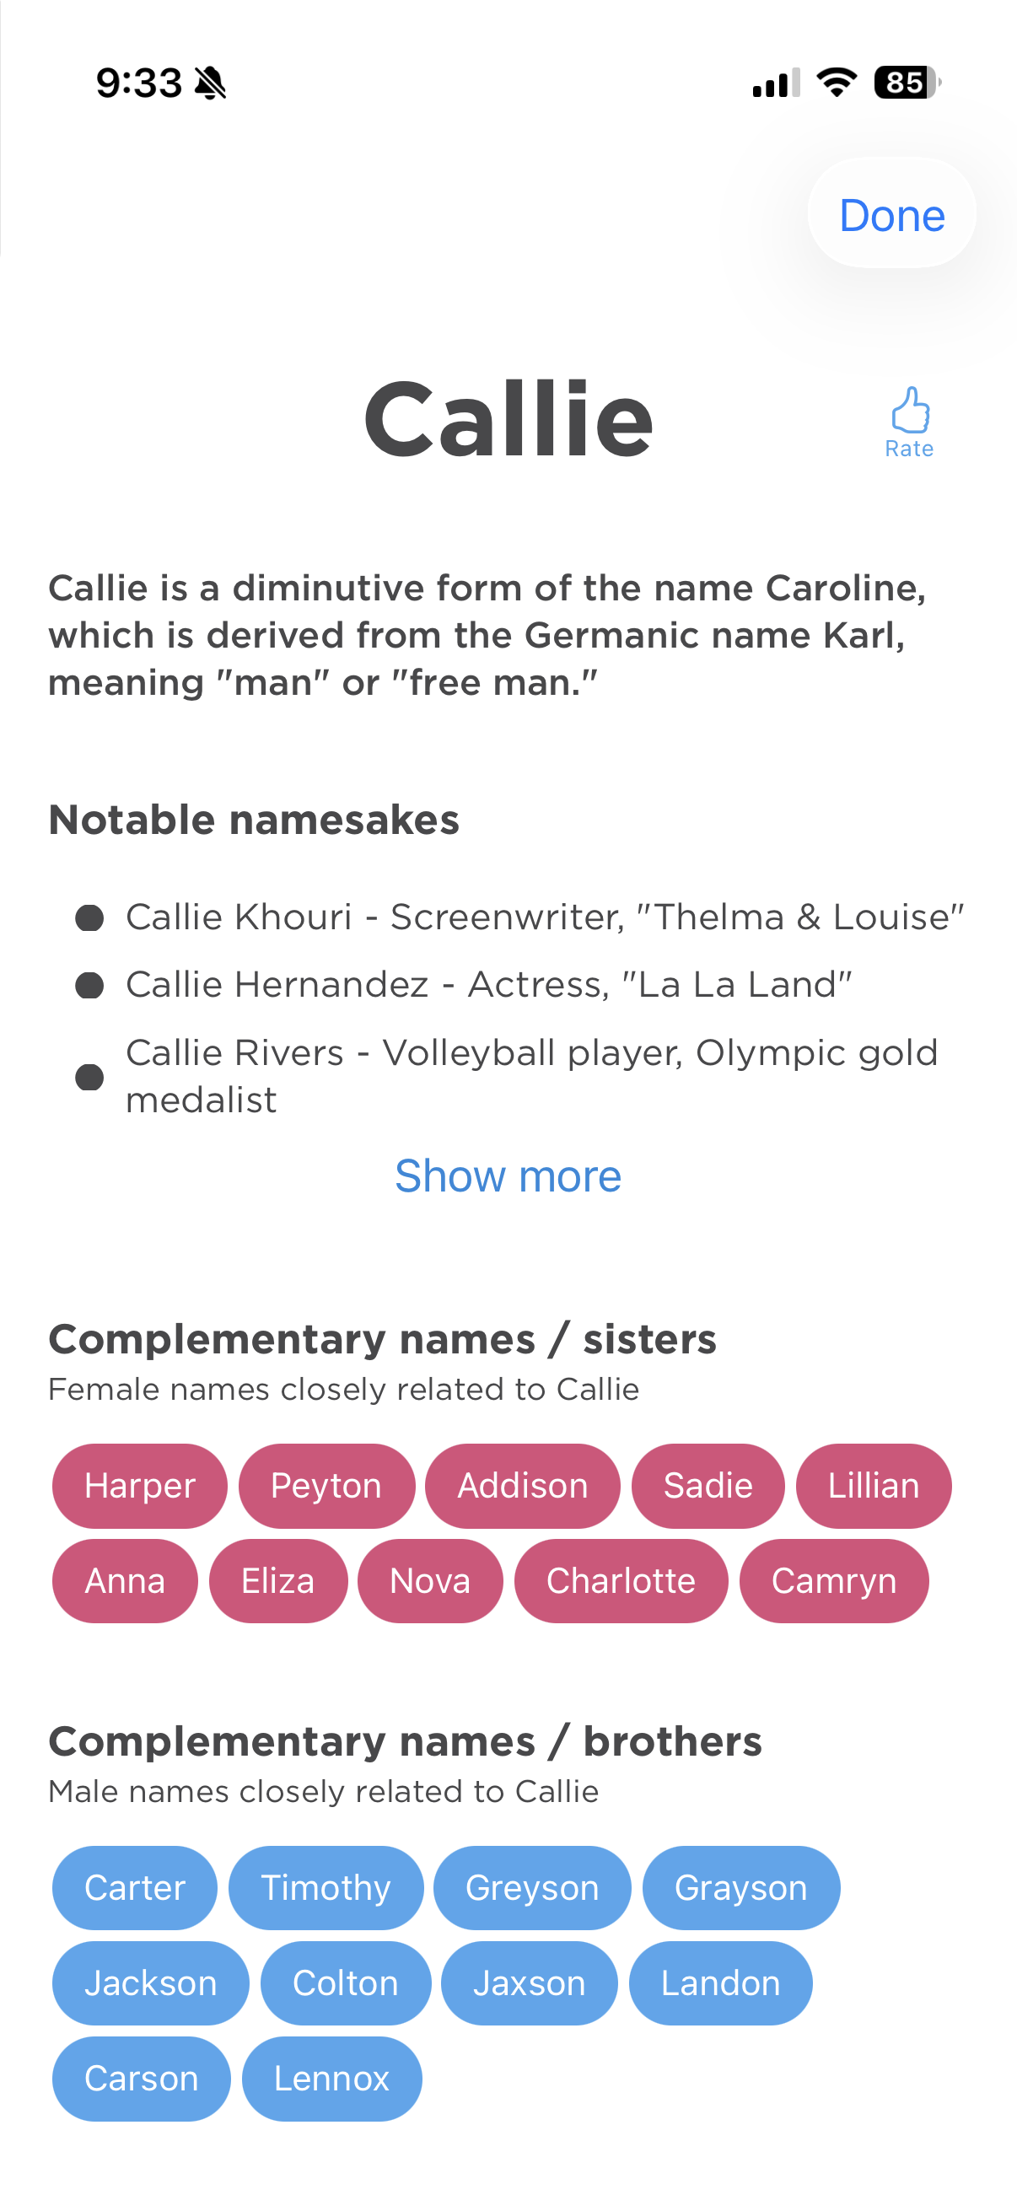Tap the Peyton name suggestion
Image resolution: width=1017 pixels, height=2211 pixels.
326,1486
